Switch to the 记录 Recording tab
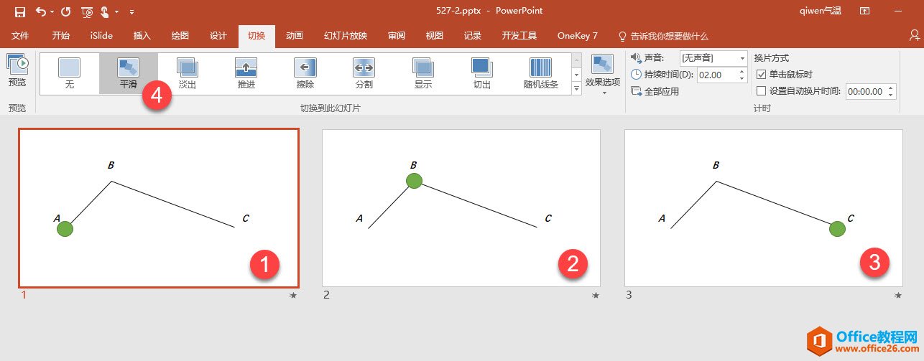The image size is (924, 361). 473,36
